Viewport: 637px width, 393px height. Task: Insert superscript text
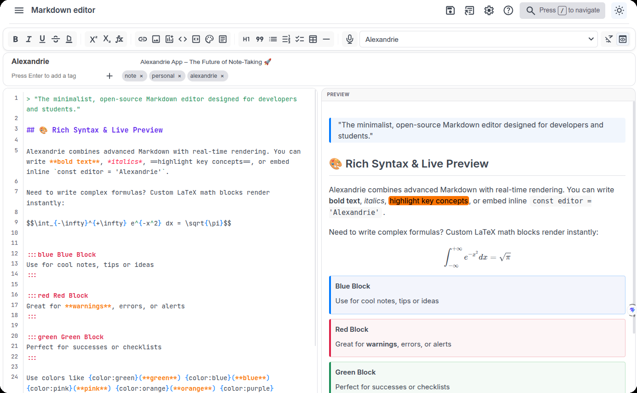coord(93,39)
